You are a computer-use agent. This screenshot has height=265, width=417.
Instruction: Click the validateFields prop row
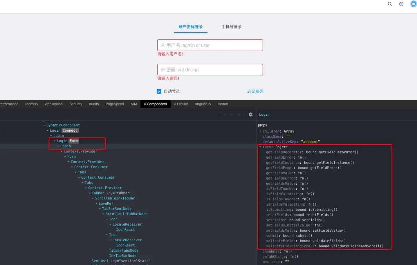click(306, 241)
